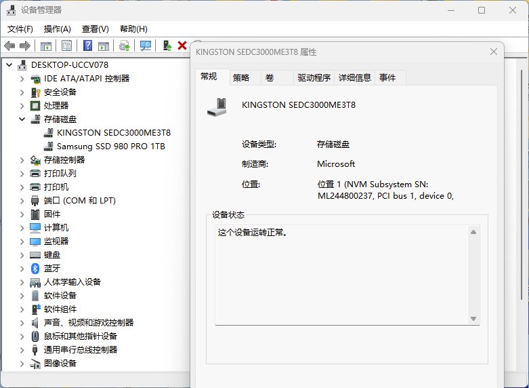This screenshot has width=529, height=388.
Task: Click the Add/enable device green arrow icon
Action: pyautogui.click(x=167, y=45)
